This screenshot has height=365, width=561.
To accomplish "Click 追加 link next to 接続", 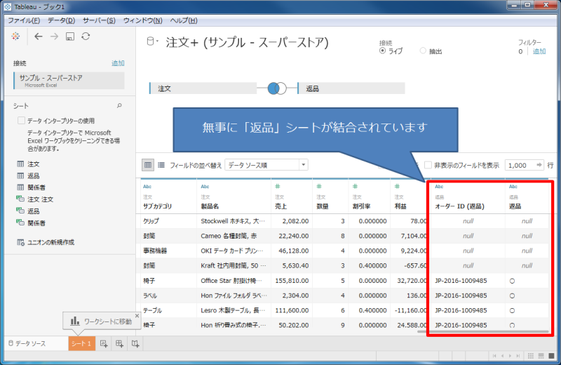I will (118, 63).
